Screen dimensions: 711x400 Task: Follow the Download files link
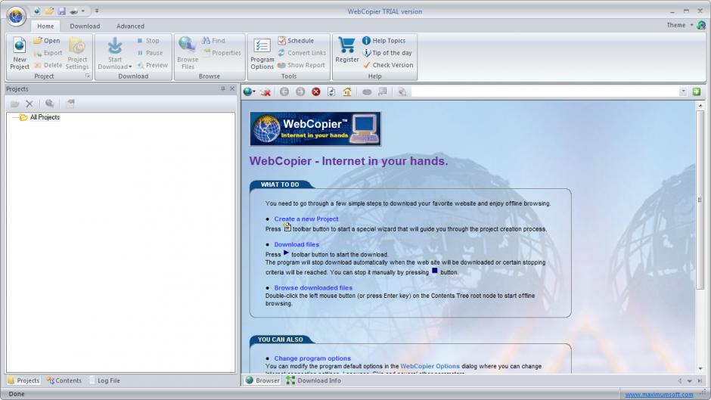point(297,244)
